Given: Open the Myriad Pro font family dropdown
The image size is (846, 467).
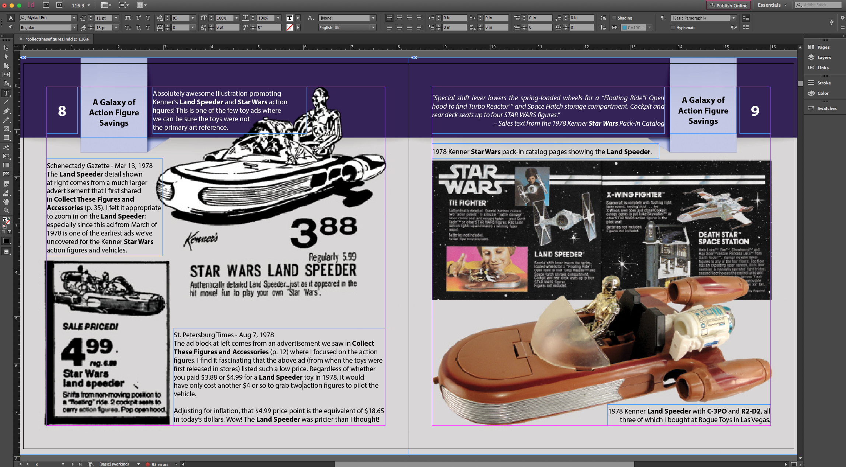Looking at the screenshot, I should [x=74, y=18].
